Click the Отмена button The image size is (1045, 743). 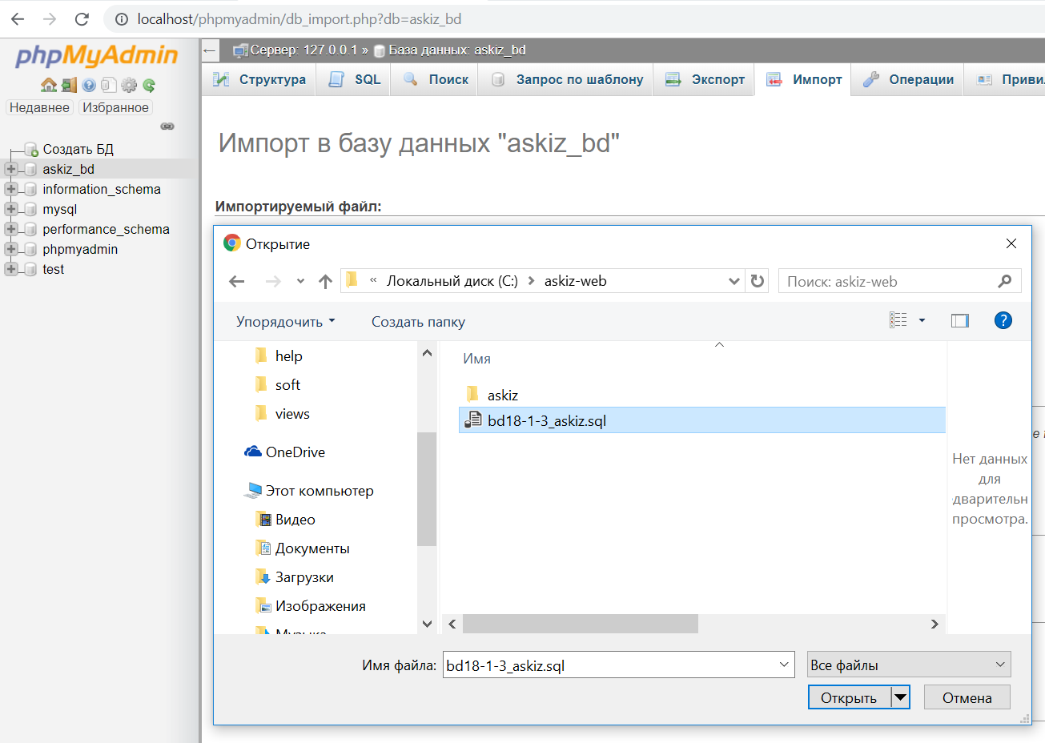(967, 697)
